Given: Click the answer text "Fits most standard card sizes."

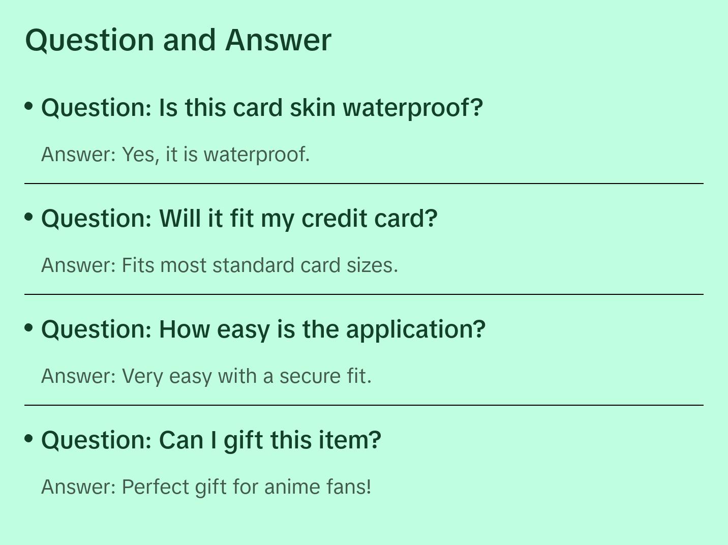Looking at the screenshot, I should tap(259, 265).
